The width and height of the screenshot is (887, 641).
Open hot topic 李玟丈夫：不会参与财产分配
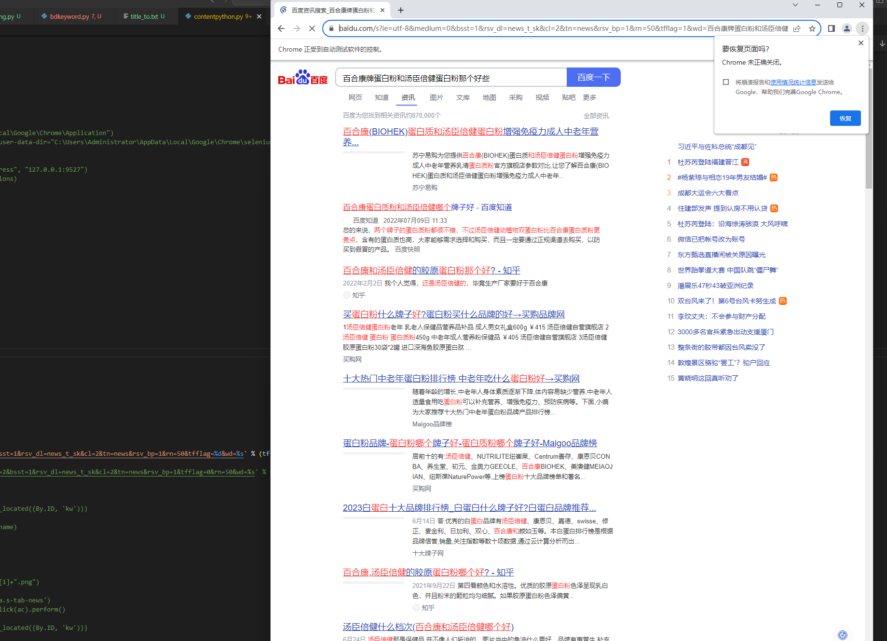click(722, 316)
